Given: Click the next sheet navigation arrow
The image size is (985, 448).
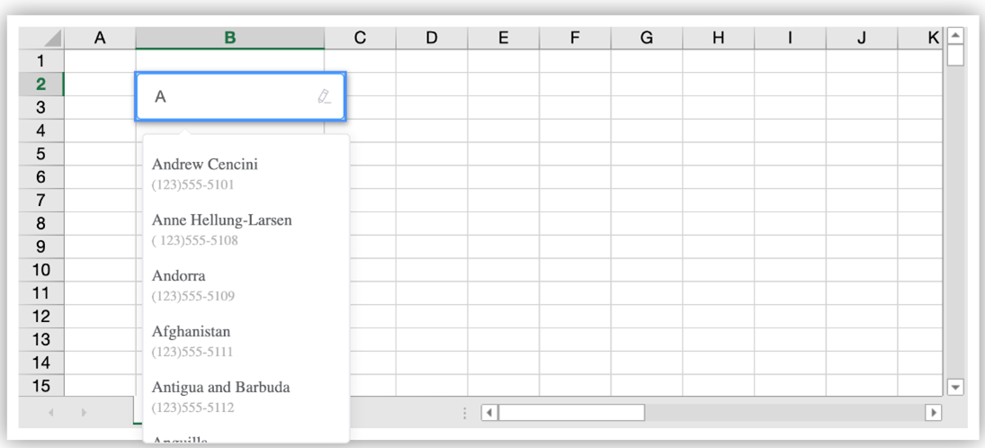Looking at the screenshot, I should (x=84, y=413).
